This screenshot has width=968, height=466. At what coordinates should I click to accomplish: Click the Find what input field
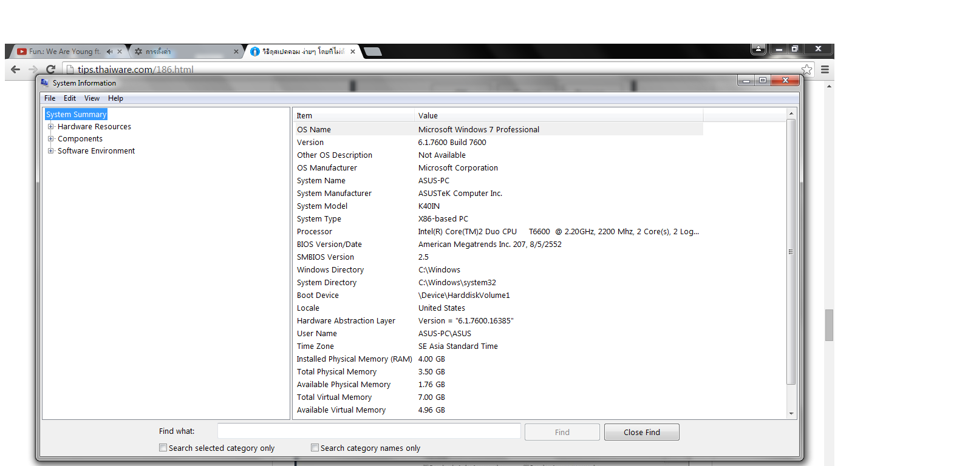[369, 431]
